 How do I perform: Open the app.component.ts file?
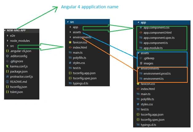tap(156, 43)
